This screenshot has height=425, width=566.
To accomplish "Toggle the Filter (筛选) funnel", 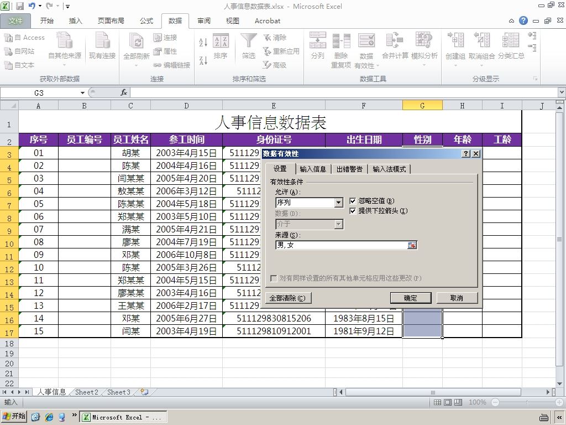I will 249,46.
